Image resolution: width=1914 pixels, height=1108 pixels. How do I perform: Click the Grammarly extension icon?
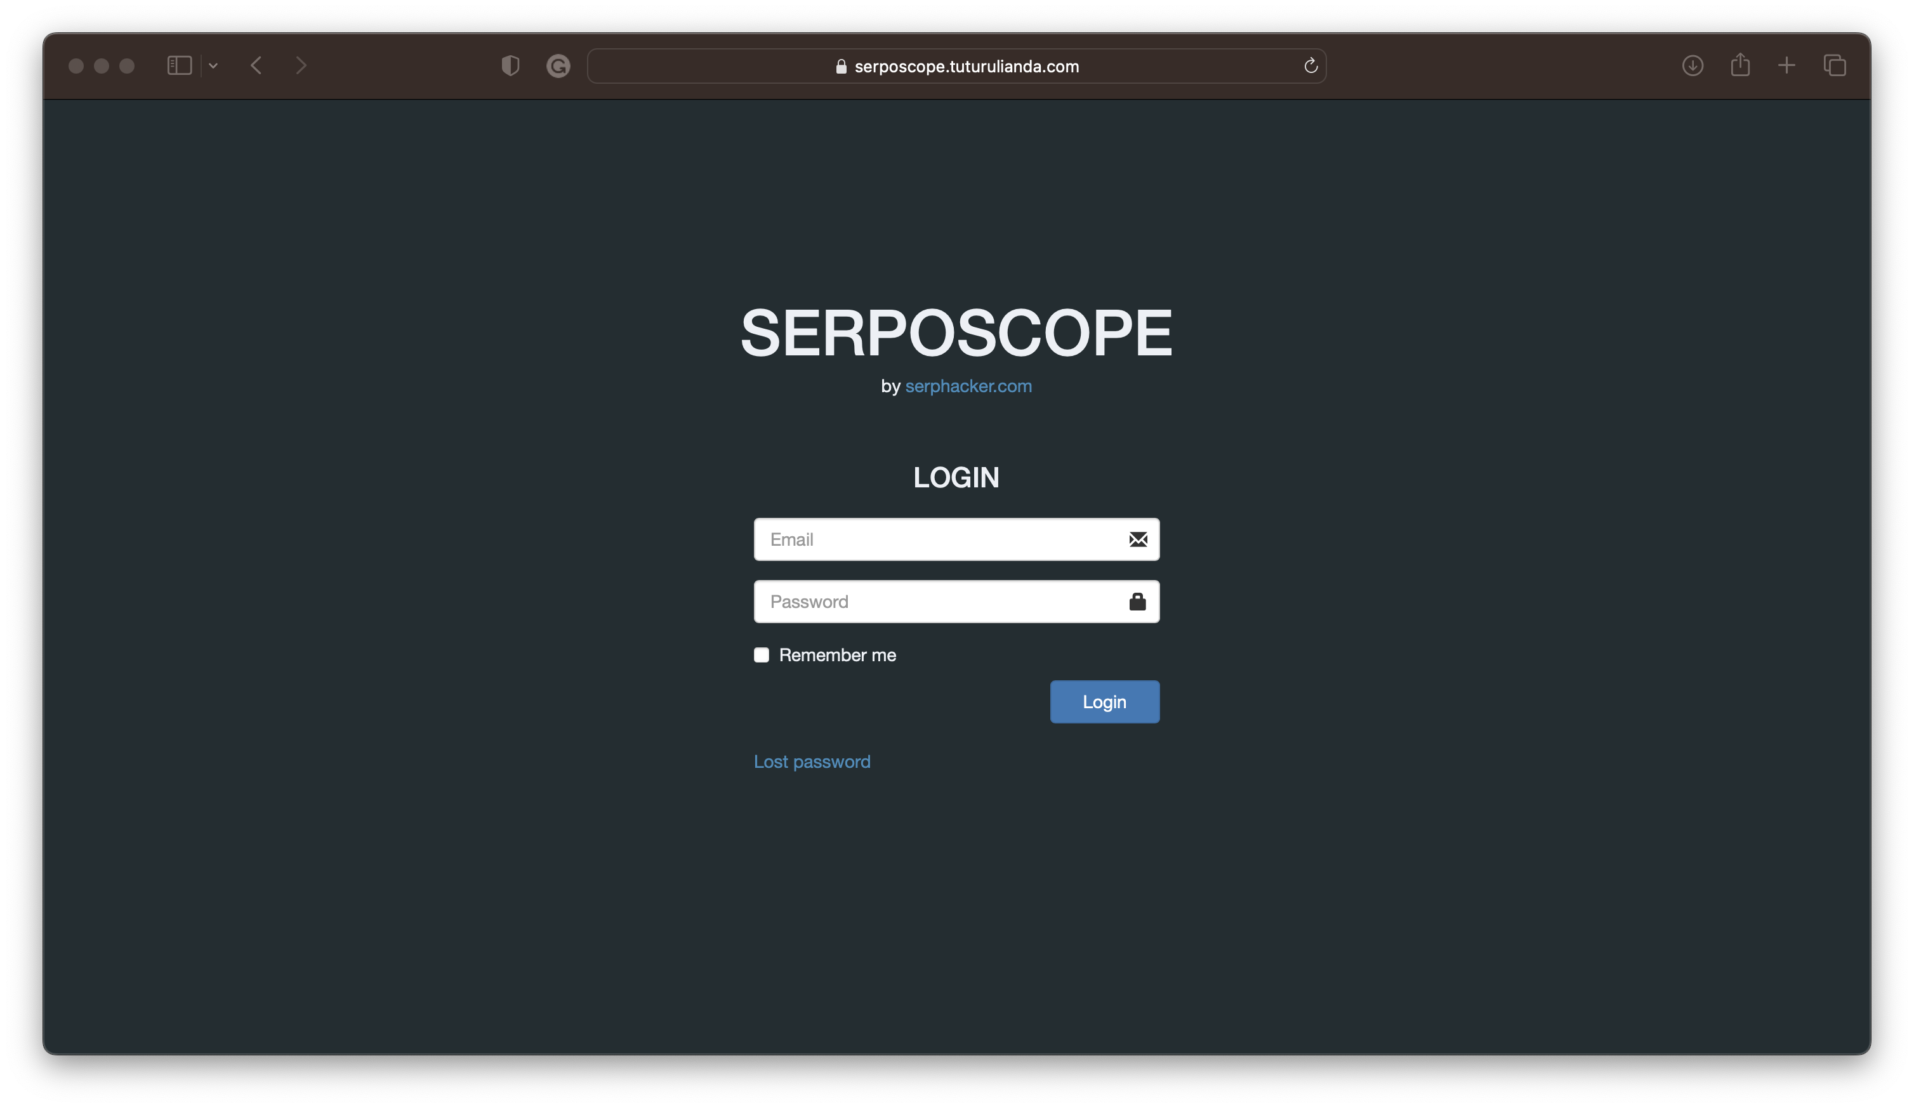558,66
